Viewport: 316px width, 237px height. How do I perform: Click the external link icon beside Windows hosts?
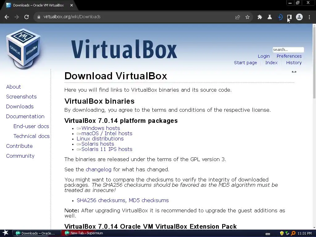tap(79, 128)
